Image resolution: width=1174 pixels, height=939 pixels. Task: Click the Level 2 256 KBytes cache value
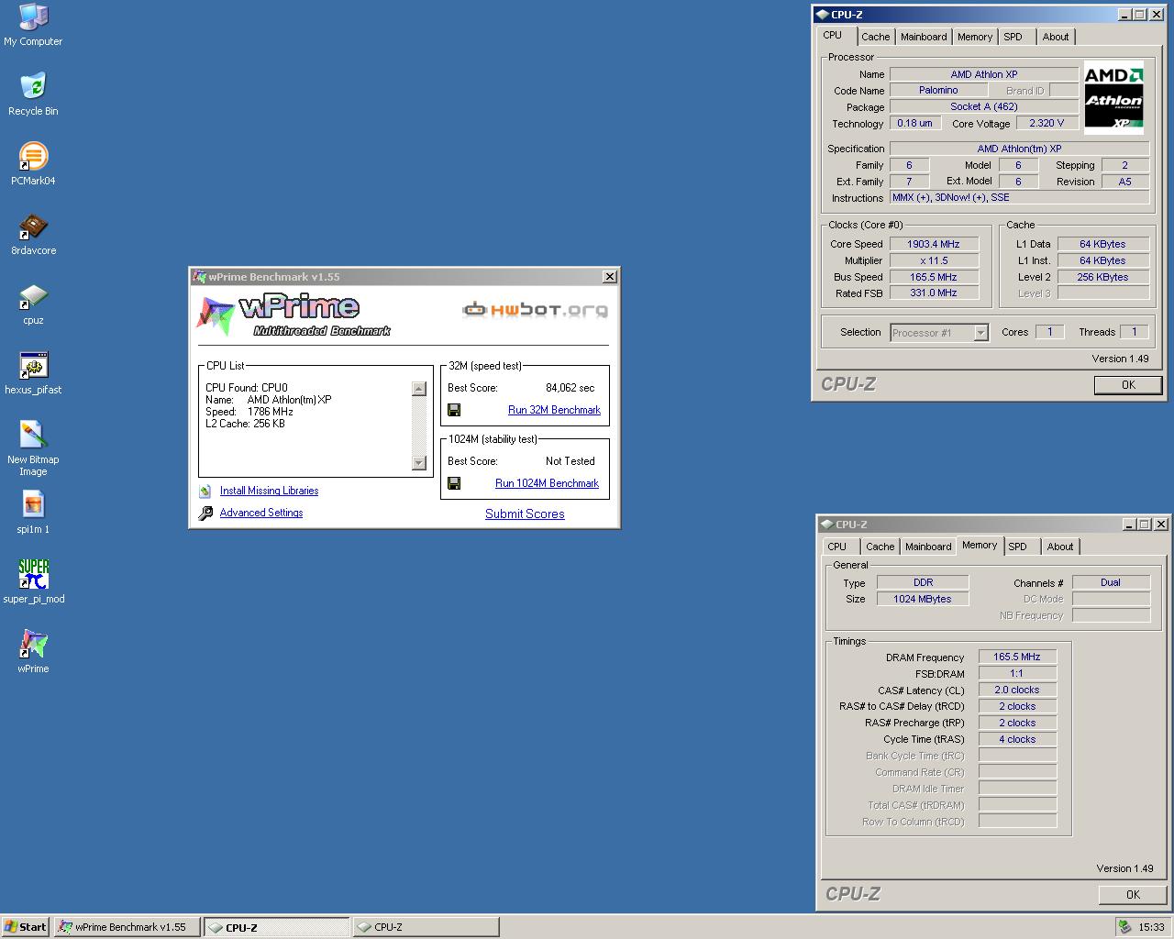1103,277
